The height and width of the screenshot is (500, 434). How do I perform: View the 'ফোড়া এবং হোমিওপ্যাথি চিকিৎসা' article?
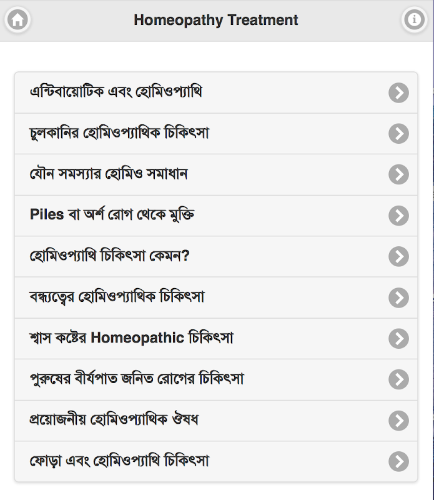[x=119, y=461]
